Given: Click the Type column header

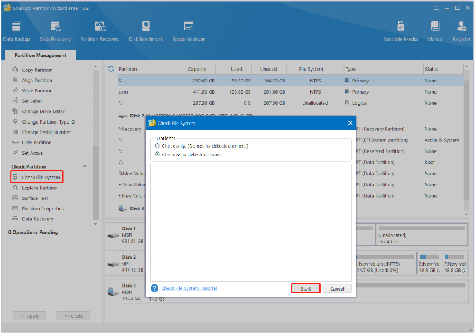Looking at the screenshot, I should point(383,69).
